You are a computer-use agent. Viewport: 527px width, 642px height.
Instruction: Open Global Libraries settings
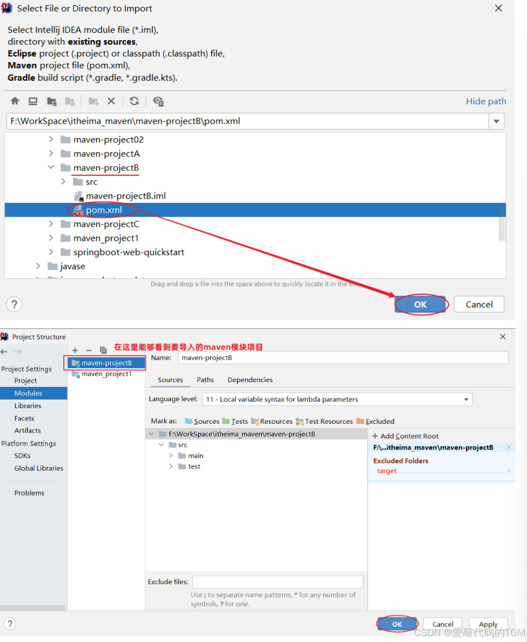pyautogui.click(x=38, y=468)
